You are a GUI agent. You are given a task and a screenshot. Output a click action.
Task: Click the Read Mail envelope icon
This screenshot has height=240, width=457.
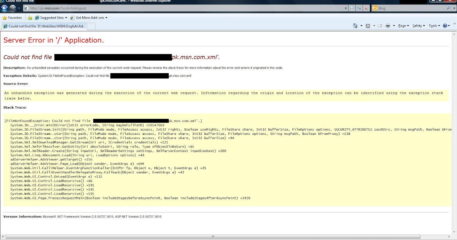(380, 26)
